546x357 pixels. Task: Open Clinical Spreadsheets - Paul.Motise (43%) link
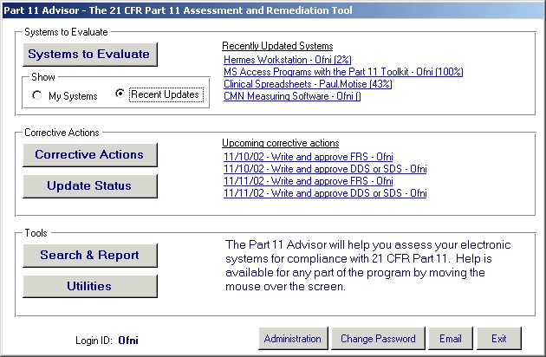click(x=308, y=84)
